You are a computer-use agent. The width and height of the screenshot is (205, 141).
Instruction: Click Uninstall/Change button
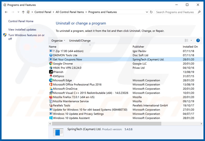[x=80, y=41]
